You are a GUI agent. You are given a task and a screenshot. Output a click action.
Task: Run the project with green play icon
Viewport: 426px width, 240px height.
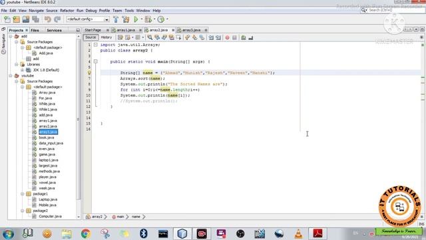click(x=136, y=19)
